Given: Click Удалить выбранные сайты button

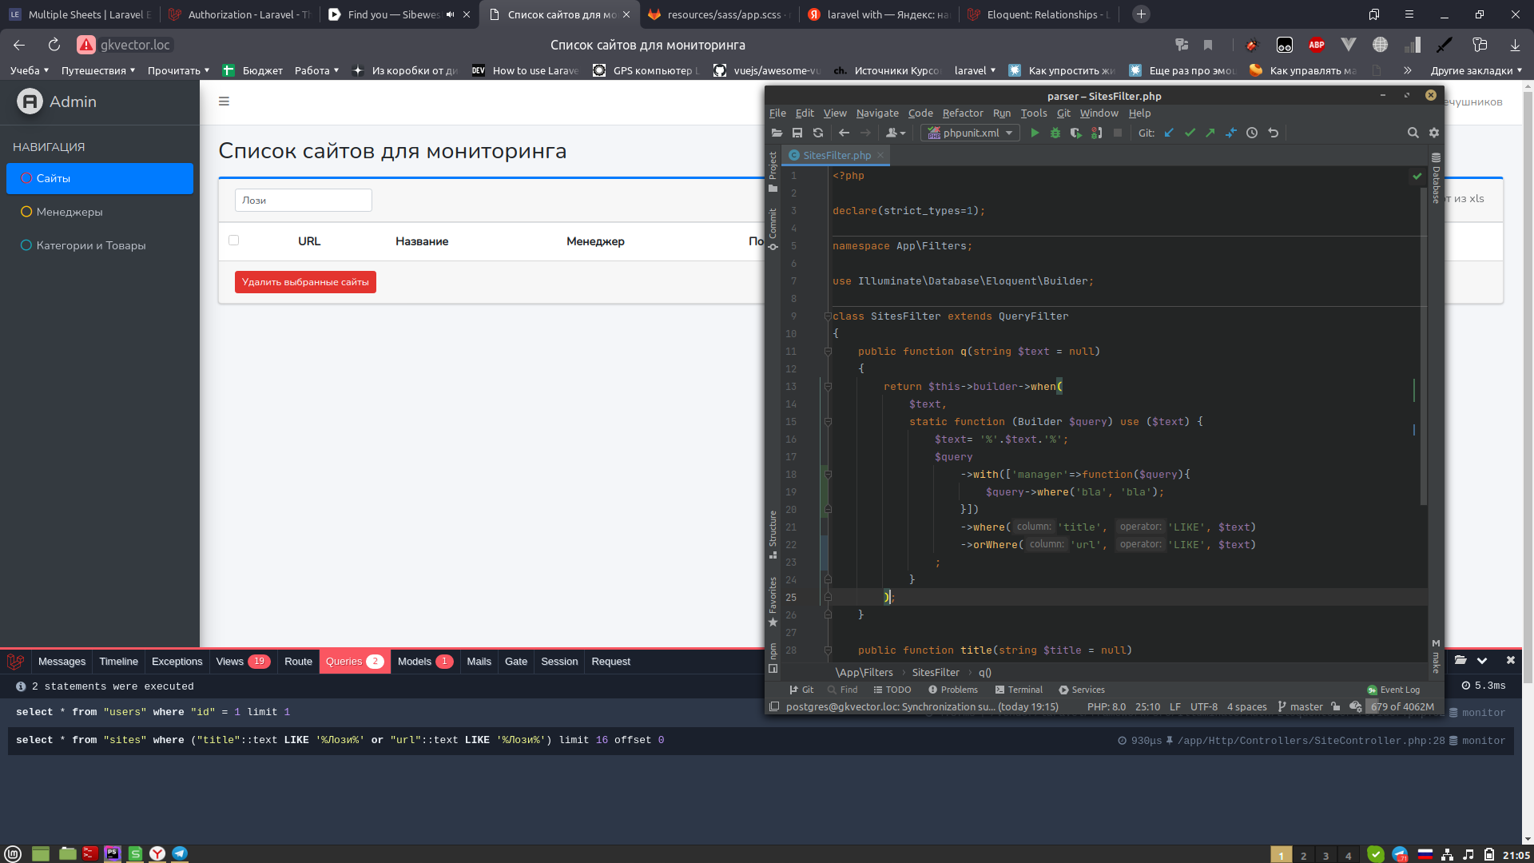Looking at the screenshot, I should coord(305,282).
